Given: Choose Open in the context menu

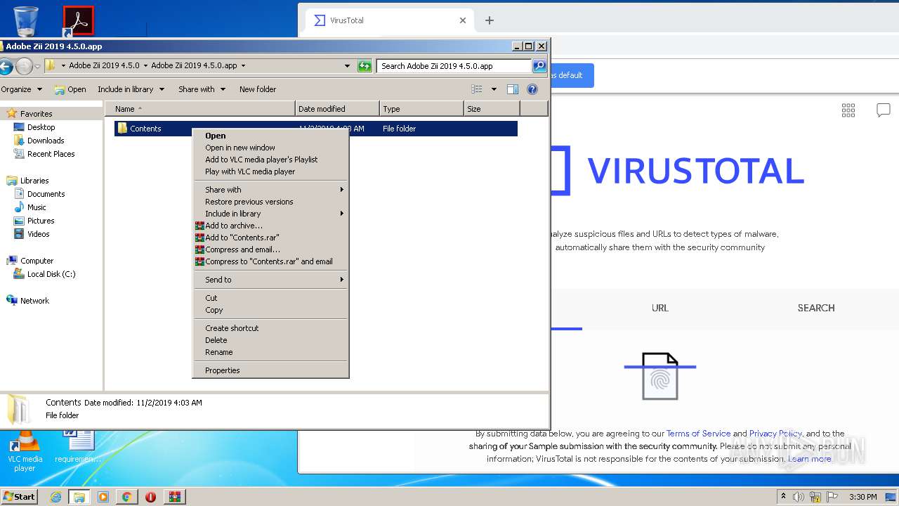Looking at the screenshot, I should click(x=271, y=136).
